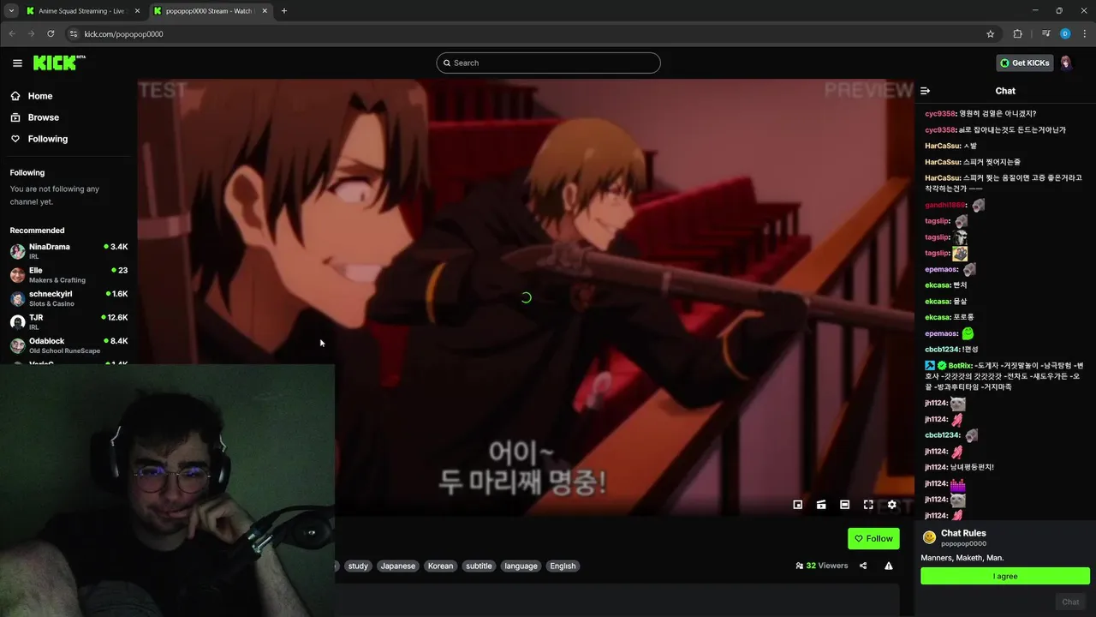The width and height of the screenshot is (1096, 617).
Task: Click the Chat send button
Action: [1070, 602]
